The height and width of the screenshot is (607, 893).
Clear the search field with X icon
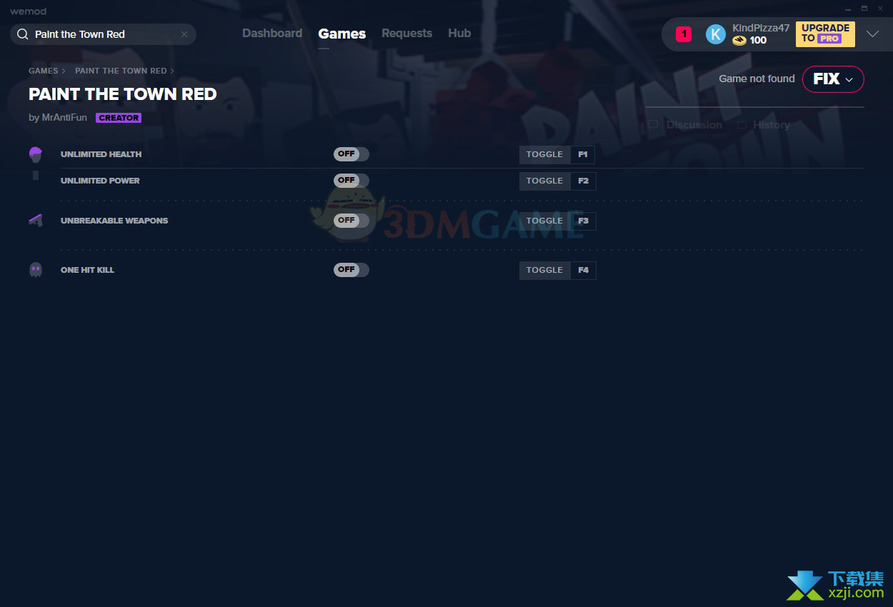(x=184, y=34)
